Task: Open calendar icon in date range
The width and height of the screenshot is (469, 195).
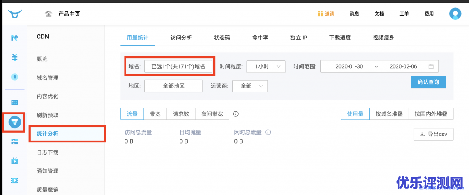Action: (431, 66)
